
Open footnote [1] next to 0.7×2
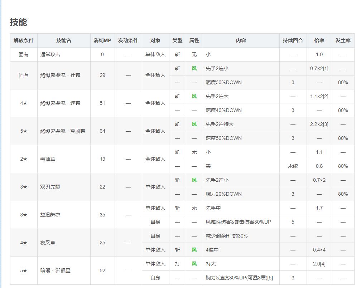(326, 69)
